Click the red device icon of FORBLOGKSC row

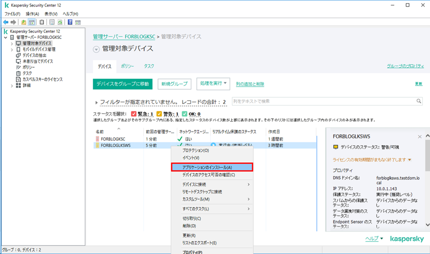(x=97, y=139)
